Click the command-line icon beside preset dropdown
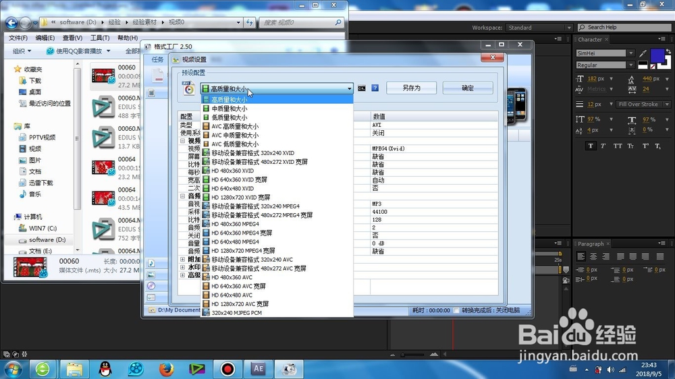Image resolution: width=675 pixels, height=379 pixels. click(x=362, y=88)
